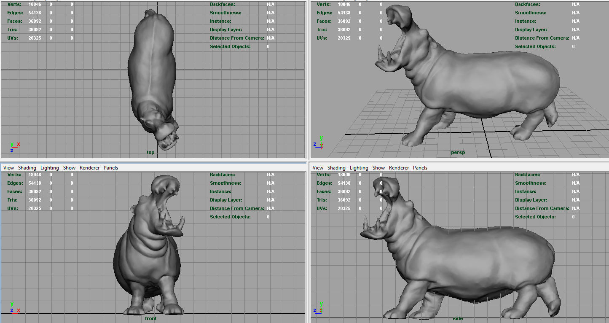609x323 pixels.
Task: Open the Renderer menu in the front panel
Action: coord(89,168)
